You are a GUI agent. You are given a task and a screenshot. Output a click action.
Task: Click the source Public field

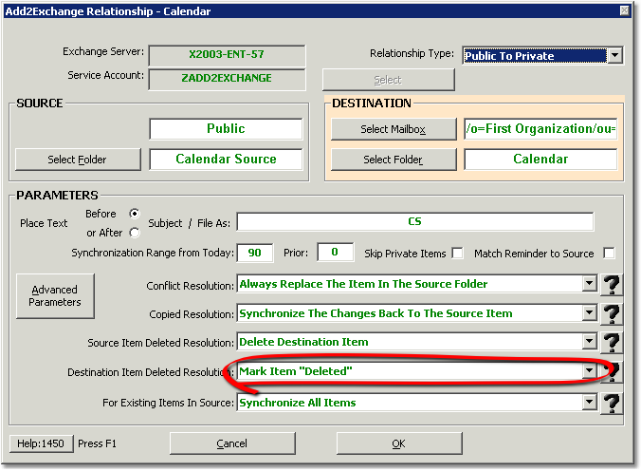[x=226, y=128]
